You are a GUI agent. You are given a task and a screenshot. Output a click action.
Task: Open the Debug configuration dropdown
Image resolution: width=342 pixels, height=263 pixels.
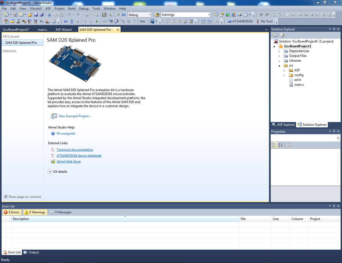tap(150, 15)
